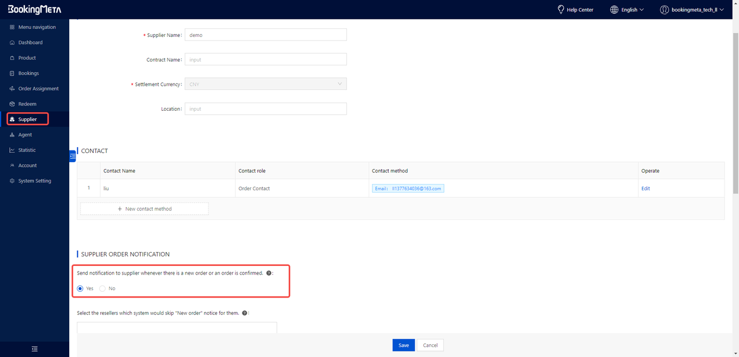This screenshot has width=739, height=357.
Task: Select No for supplier order notification
Action: 103,288
